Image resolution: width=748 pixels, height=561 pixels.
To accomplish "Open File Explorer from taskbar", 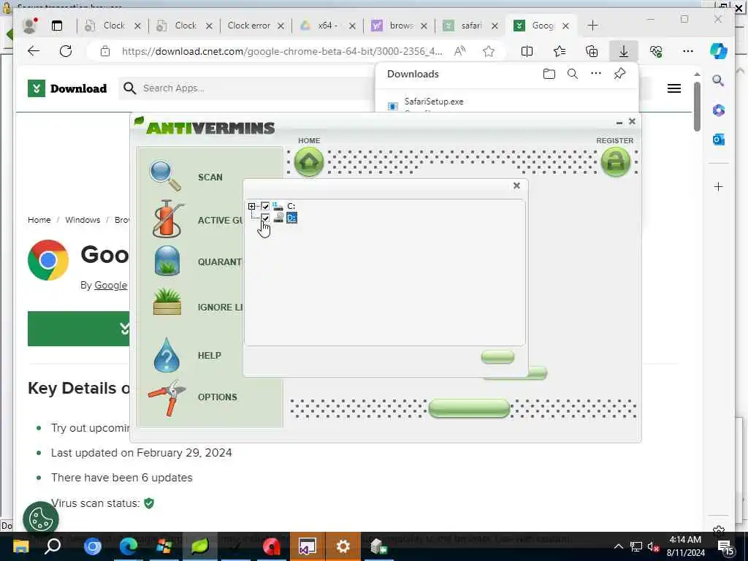I will click(x=20, y=546).
